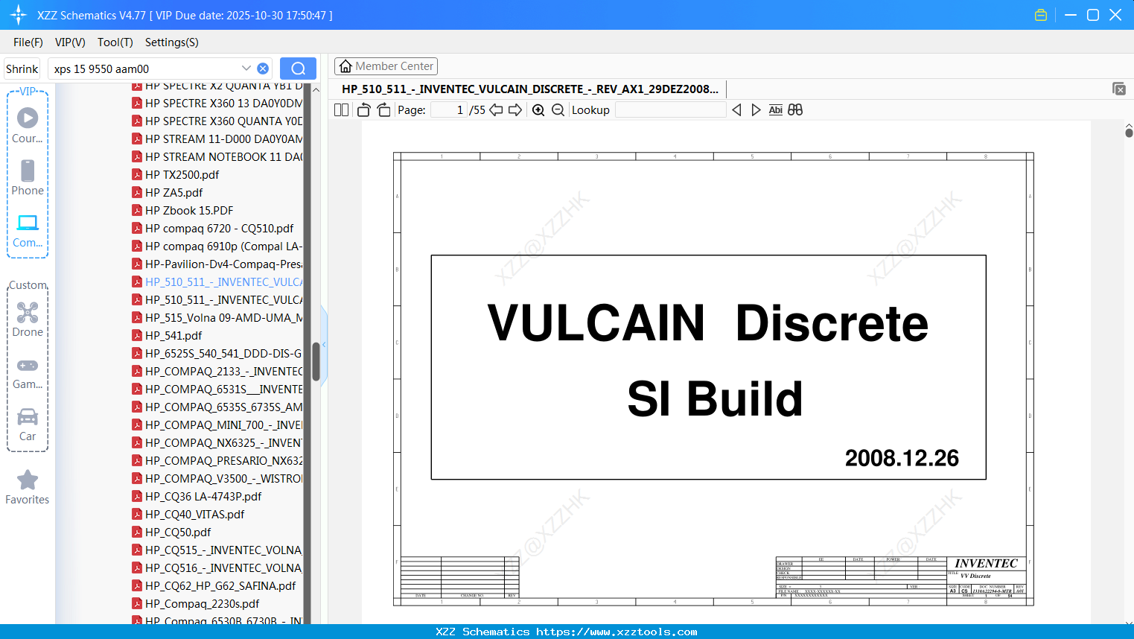This screenshot has width=1134, height=639.
Task: Switch to the HP_510_511 document tab
Action: (530, 89)
